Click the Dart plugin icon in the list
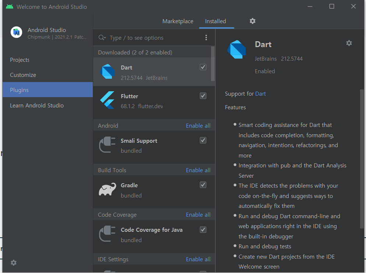This screenshot has width=366, height=273. pyautogui.click(x=108, y=71)
